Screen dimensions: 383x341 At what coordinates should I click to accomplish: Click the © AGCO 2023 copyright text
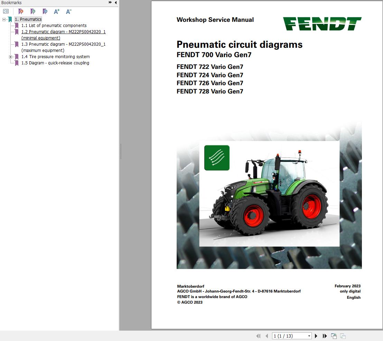[190, 302]
